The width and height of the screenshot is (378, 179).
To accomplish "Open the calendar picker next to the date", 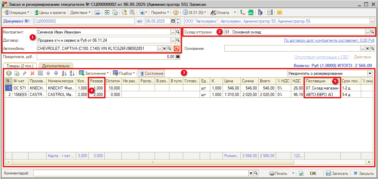I will (173, 21).
